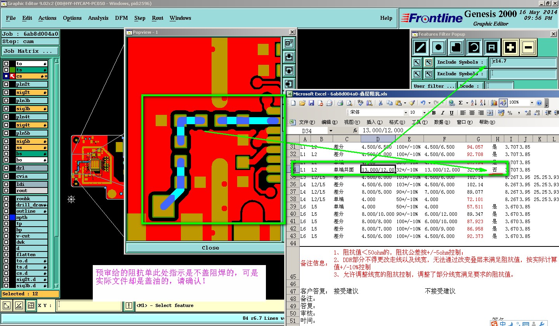Open the File menu in Graphic Editor
The image size is (559, 326).
(11, 18)
